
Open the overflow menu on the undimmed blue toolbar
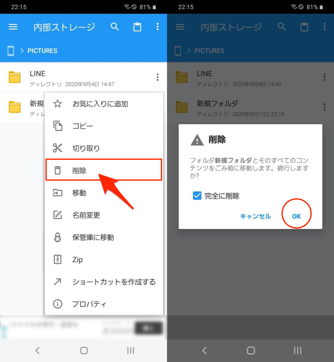click(157, 27)
